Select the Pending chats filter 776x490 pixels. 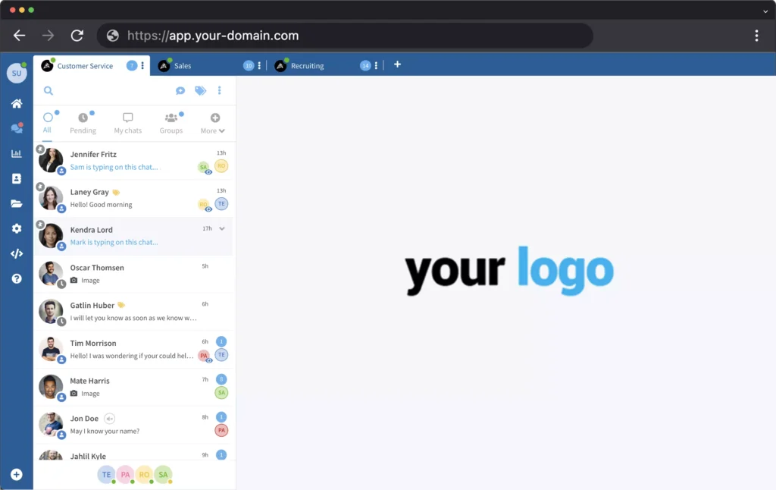pyautogui.click(x=83, y=123)
